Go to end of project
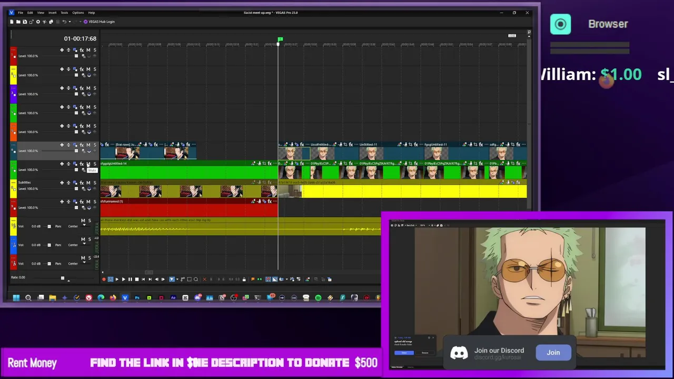Viewport: 674px width, 379px height. coord(150,280)
